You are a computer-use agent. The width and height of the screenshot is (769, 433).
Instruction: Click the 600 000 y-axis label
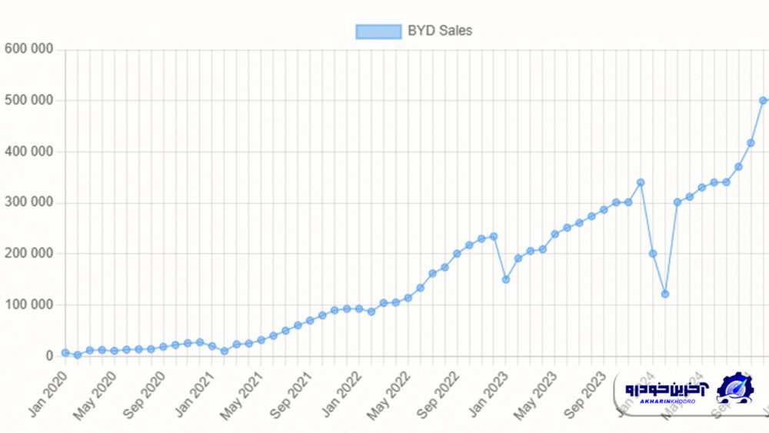point(28,49)
